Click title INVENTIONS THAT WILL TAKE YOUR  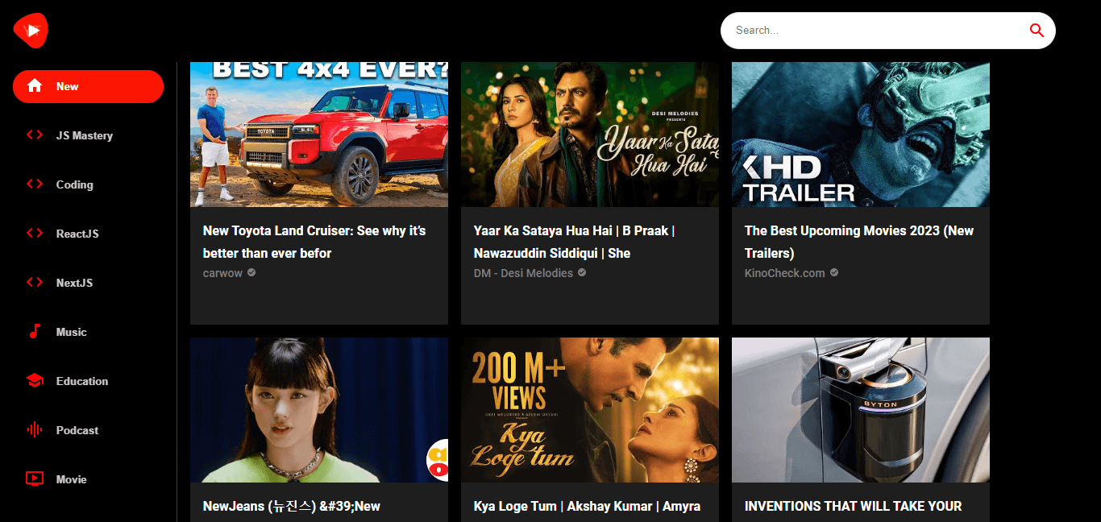click(853, 506)
